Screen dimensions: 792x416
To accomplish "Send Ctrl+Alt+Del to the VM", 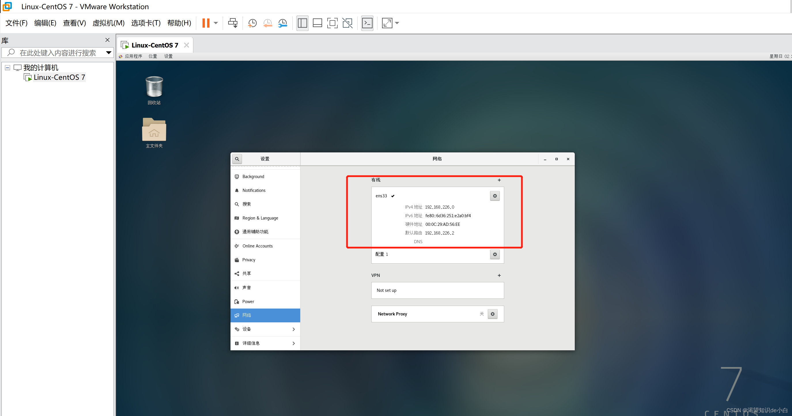I will coord(233,23).
